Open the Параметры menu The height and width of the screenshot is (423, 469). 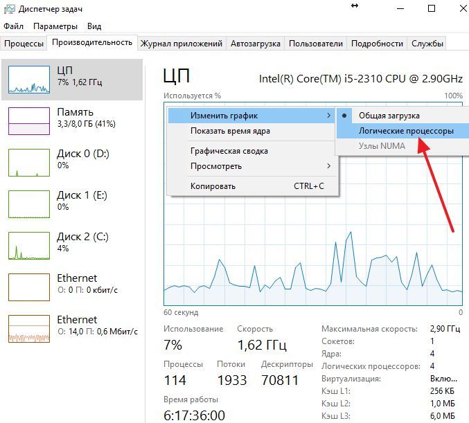pos(55,26)
